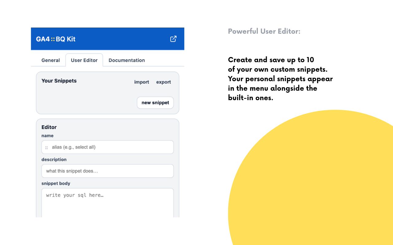Image resolution: width=393 pixels, height=245 pixels.
Task: Select the User Editor tab
Action: 84,60
